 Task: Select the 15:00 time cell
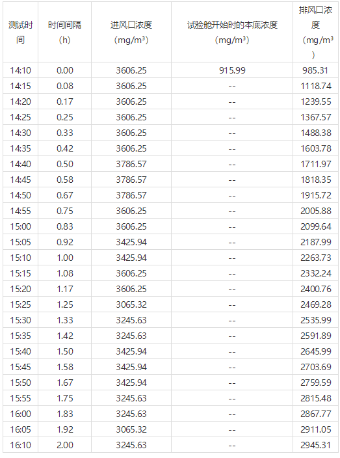click(20, 226)
